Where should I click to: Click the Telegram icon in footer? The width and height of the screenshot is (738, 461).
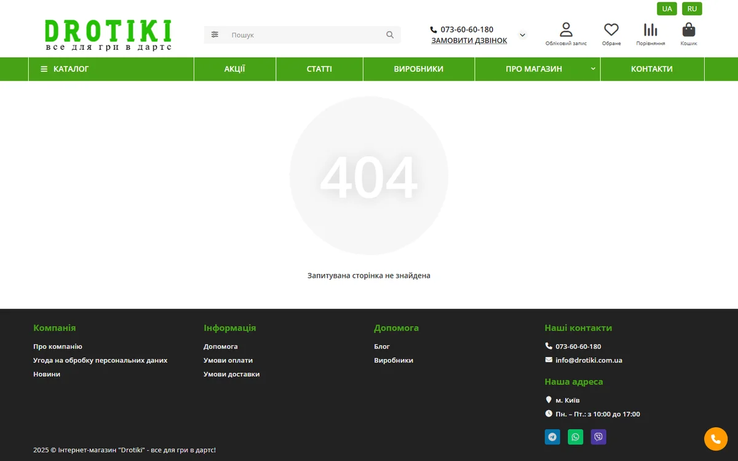[552, 437]
